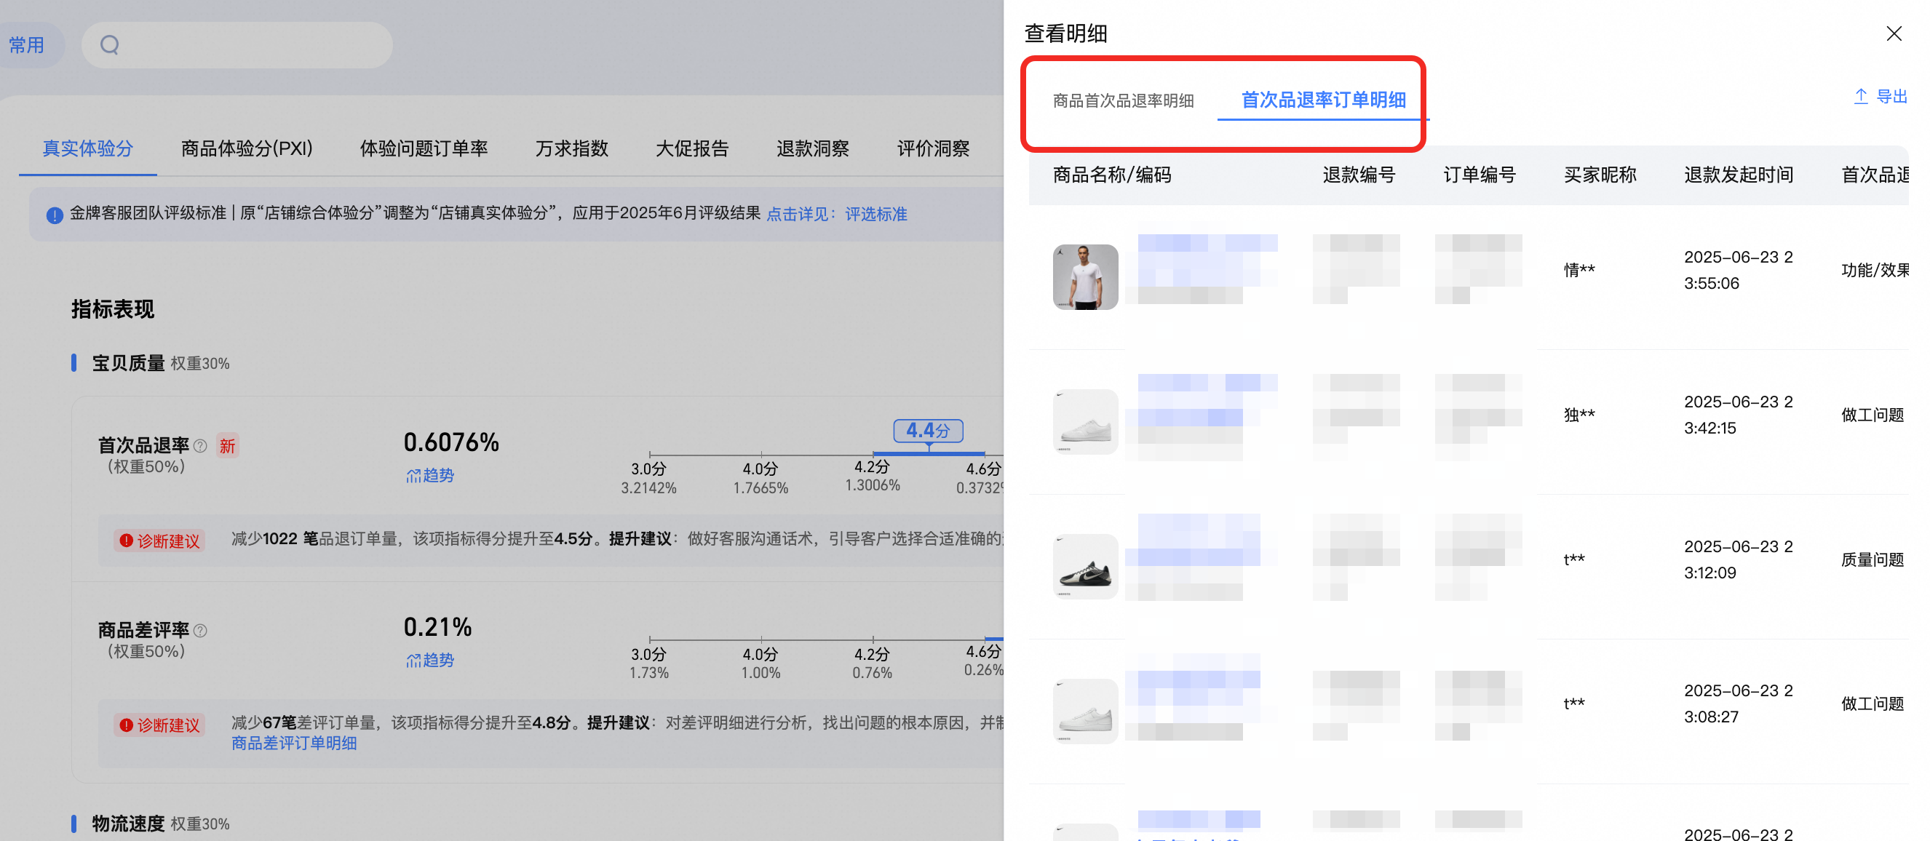Click the black sneaker product thumbnail
Screen dimensions: 1930x841
click(x=1085, y=566)
